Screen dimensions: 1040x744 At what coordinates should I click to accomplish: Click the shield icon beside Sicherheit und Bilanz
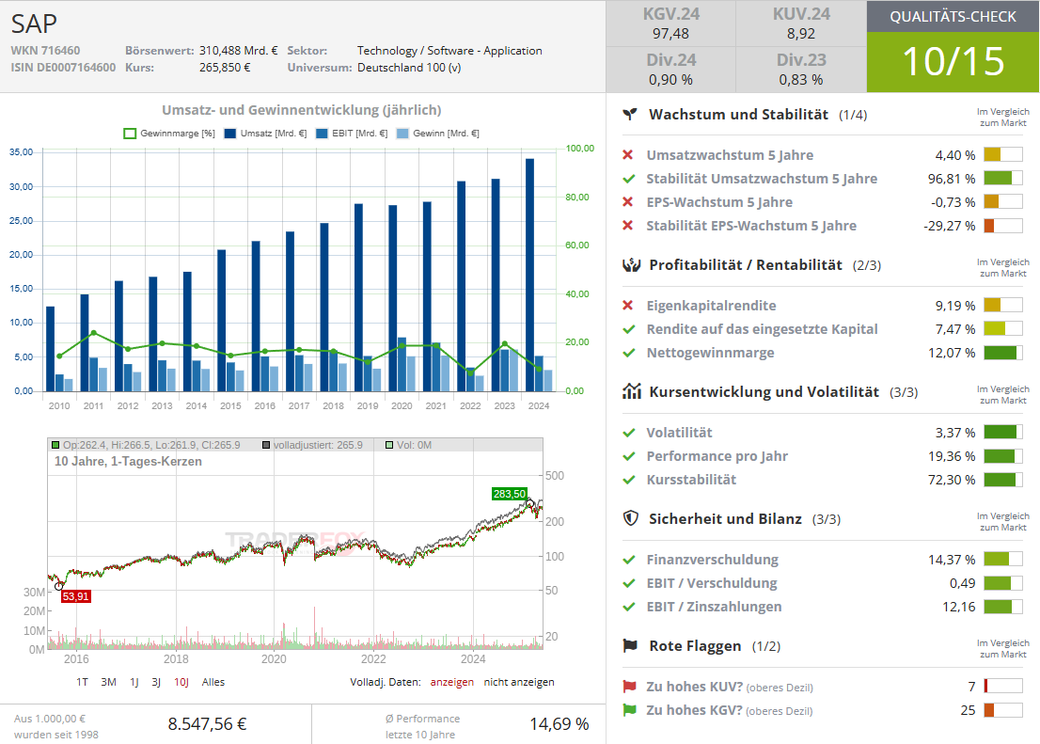click(631, 518)
